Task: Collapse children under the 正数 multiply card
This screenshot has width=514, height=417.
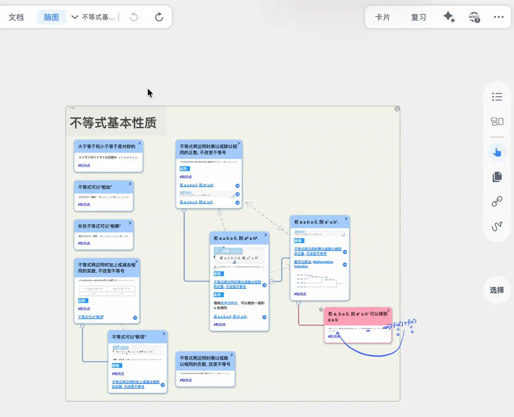Action: (184, 211)
